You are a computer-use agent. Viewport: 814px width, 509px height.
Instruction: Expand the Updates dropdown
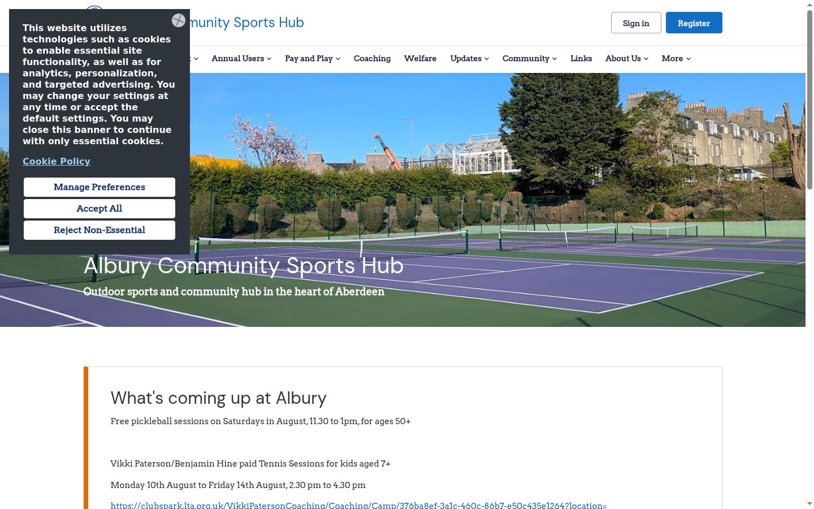tap(470, 59)
